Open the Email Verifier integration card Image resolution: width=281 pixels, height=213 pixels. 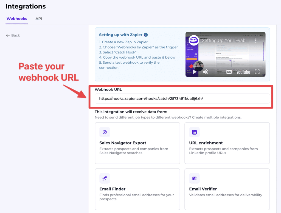click(227, 189)
